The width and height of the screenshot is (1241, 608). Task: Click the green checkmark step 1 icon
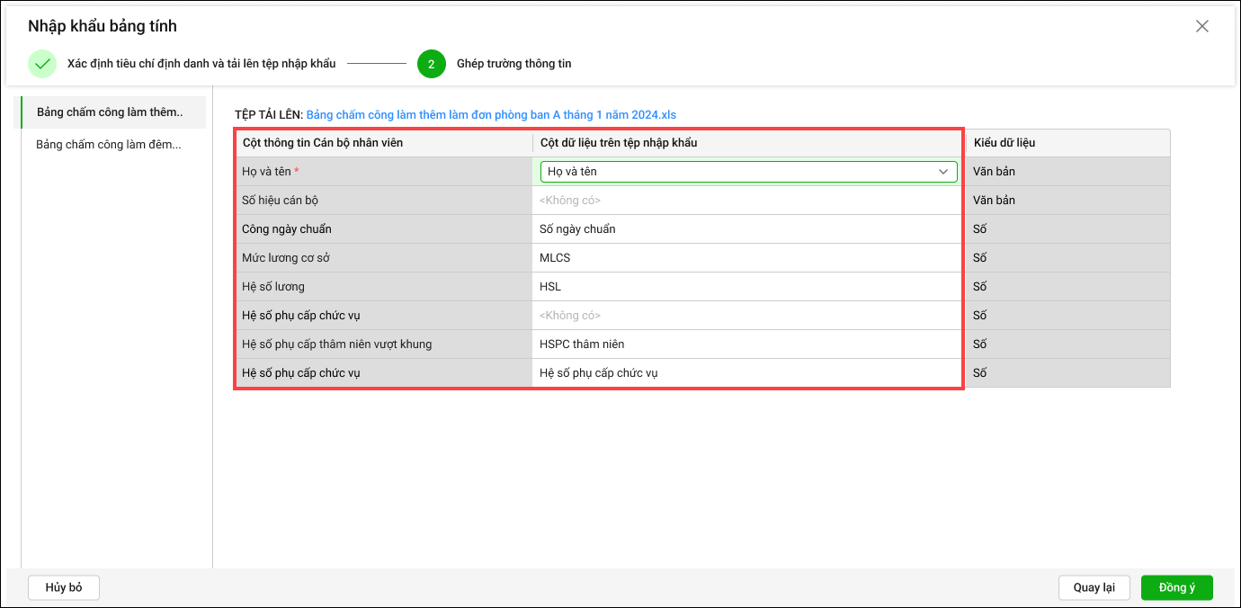click(x=42, y=64)
